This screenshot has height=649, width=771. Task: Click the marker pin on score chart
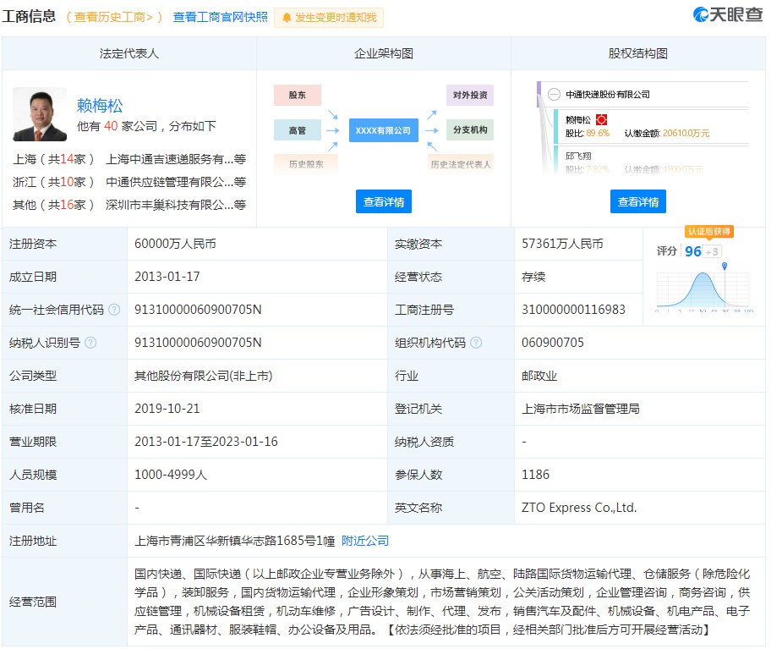[725, 266]
